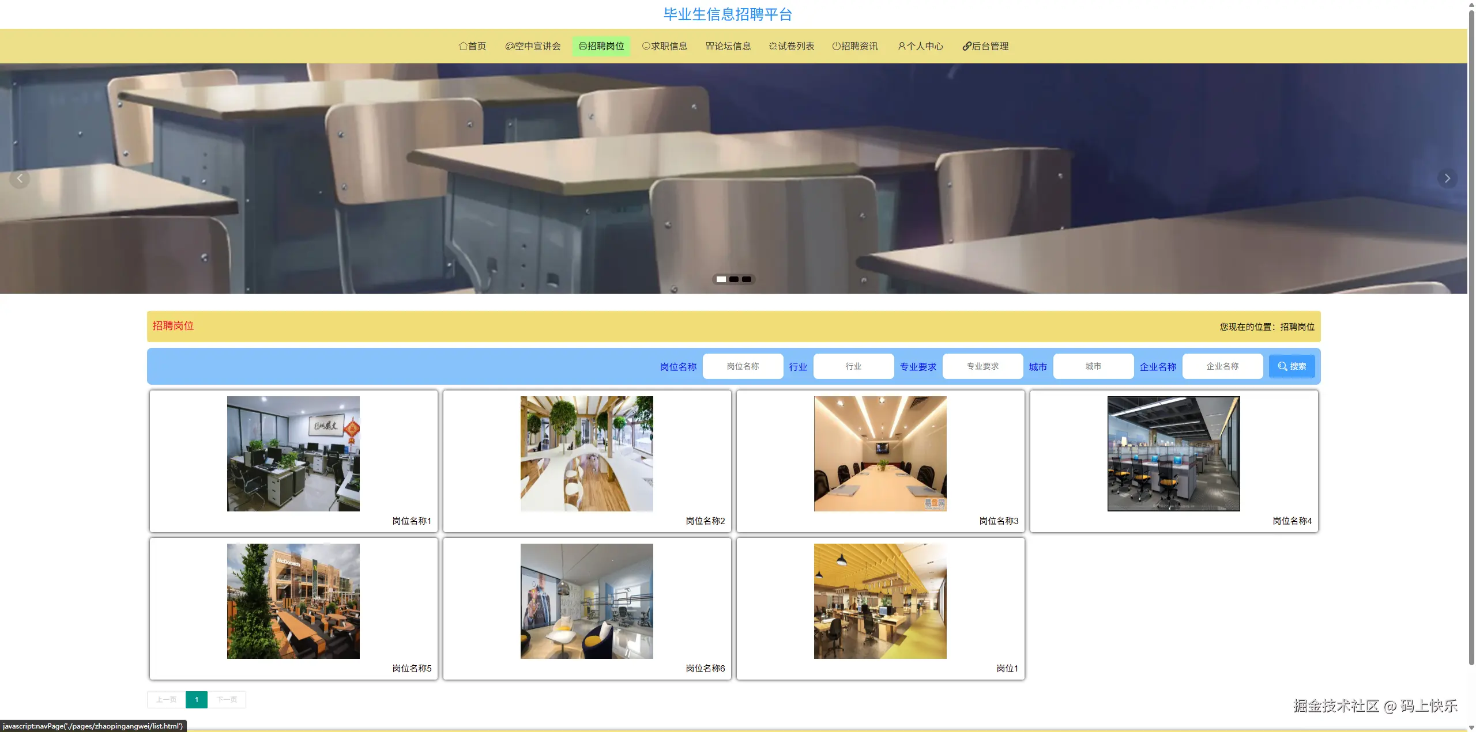Screen dimensions: 1476x732
Task: Open 空中宣讲会 from the navigation bar
Action: [533, 46]
